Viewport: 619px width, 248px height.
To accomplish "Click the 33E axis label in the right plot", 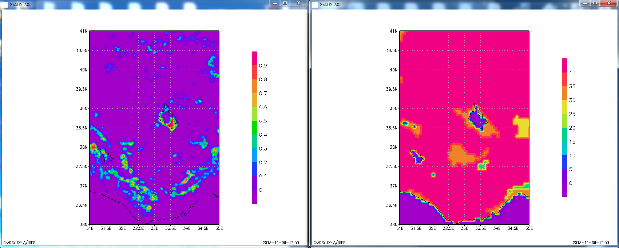I will (464, 228).
